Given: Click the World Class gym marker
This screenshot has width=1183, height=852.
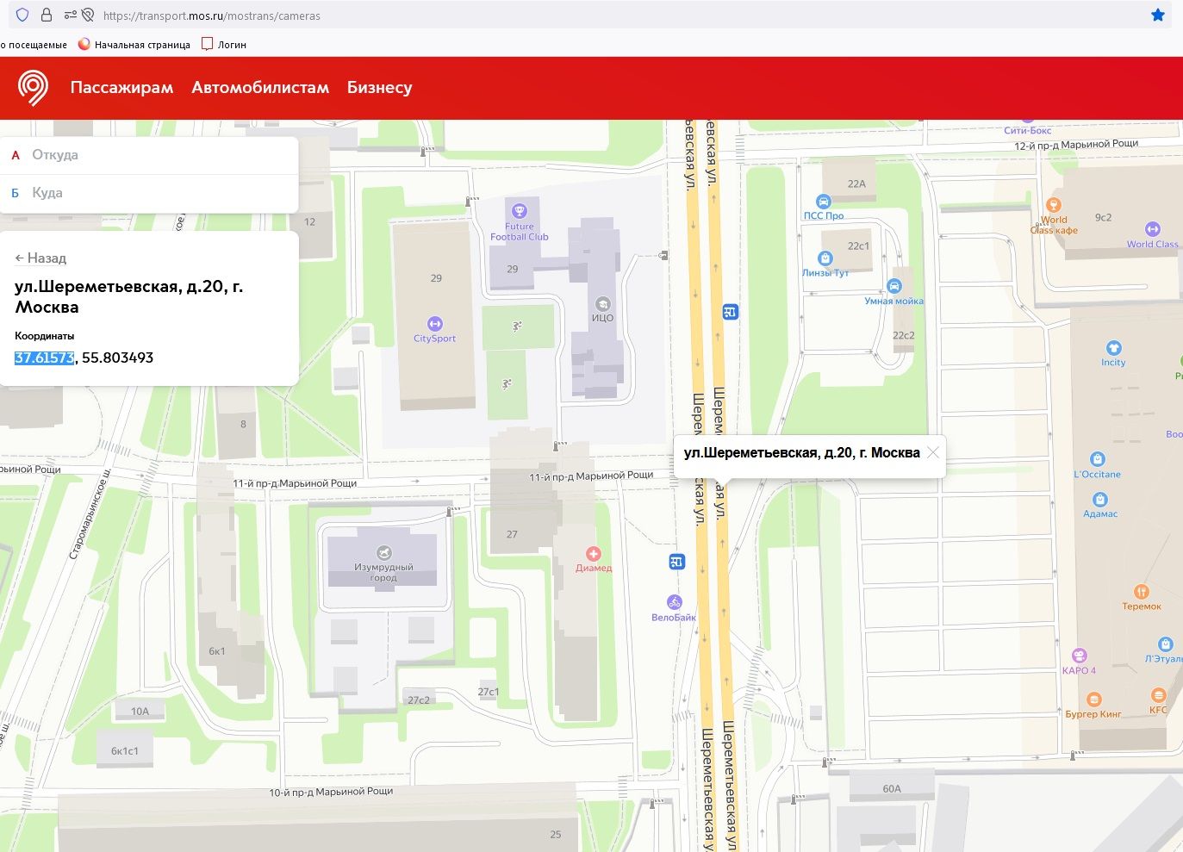Looking at the screenshot, I should tap(1152, 229).
